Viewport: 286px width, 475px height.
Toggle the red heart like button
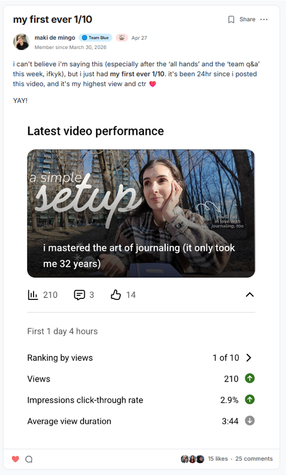15,459
